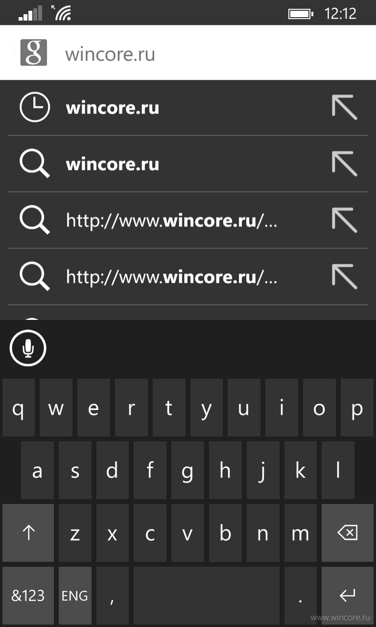
Task: Tap the fill arrow on last http://www.wincore.ru suggestion
Action: [x=344, y=277]
